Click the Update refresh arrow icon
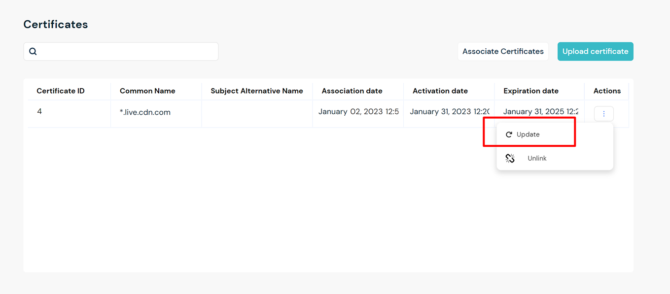The height and width of the screenshot is (294, 670). pos(509,134)
